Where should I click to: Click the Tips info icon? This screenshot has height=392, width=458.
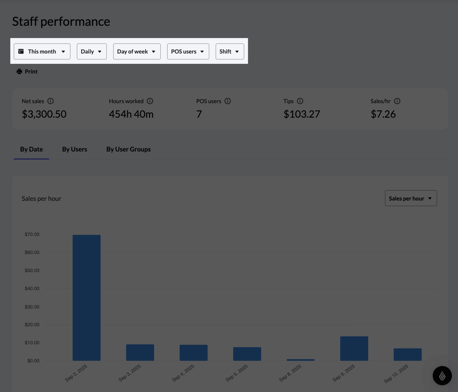coord(300,101)
